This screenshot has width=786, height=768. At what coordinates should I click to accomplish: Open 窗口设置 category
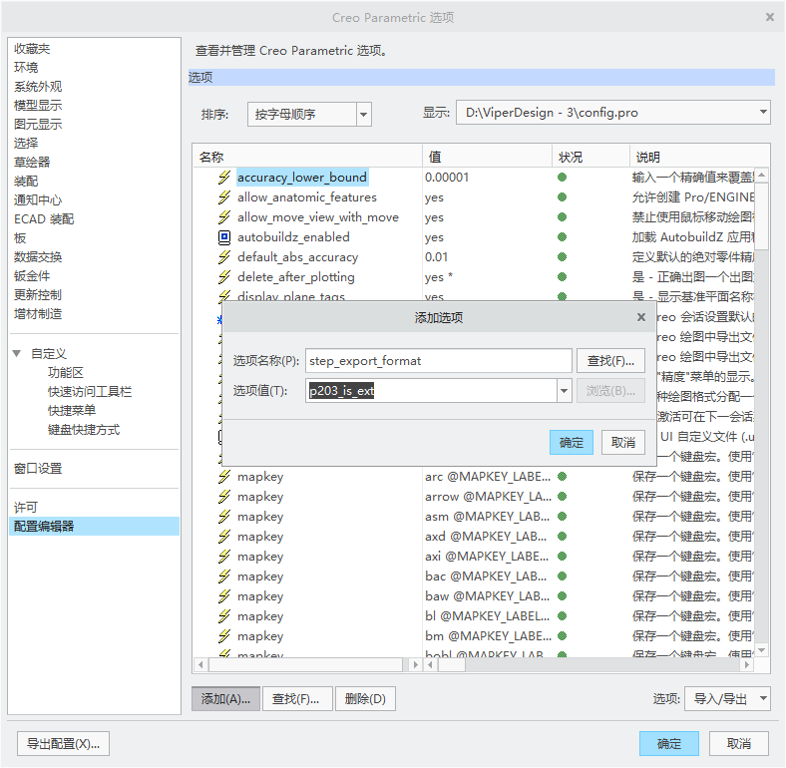click(38, 468)
